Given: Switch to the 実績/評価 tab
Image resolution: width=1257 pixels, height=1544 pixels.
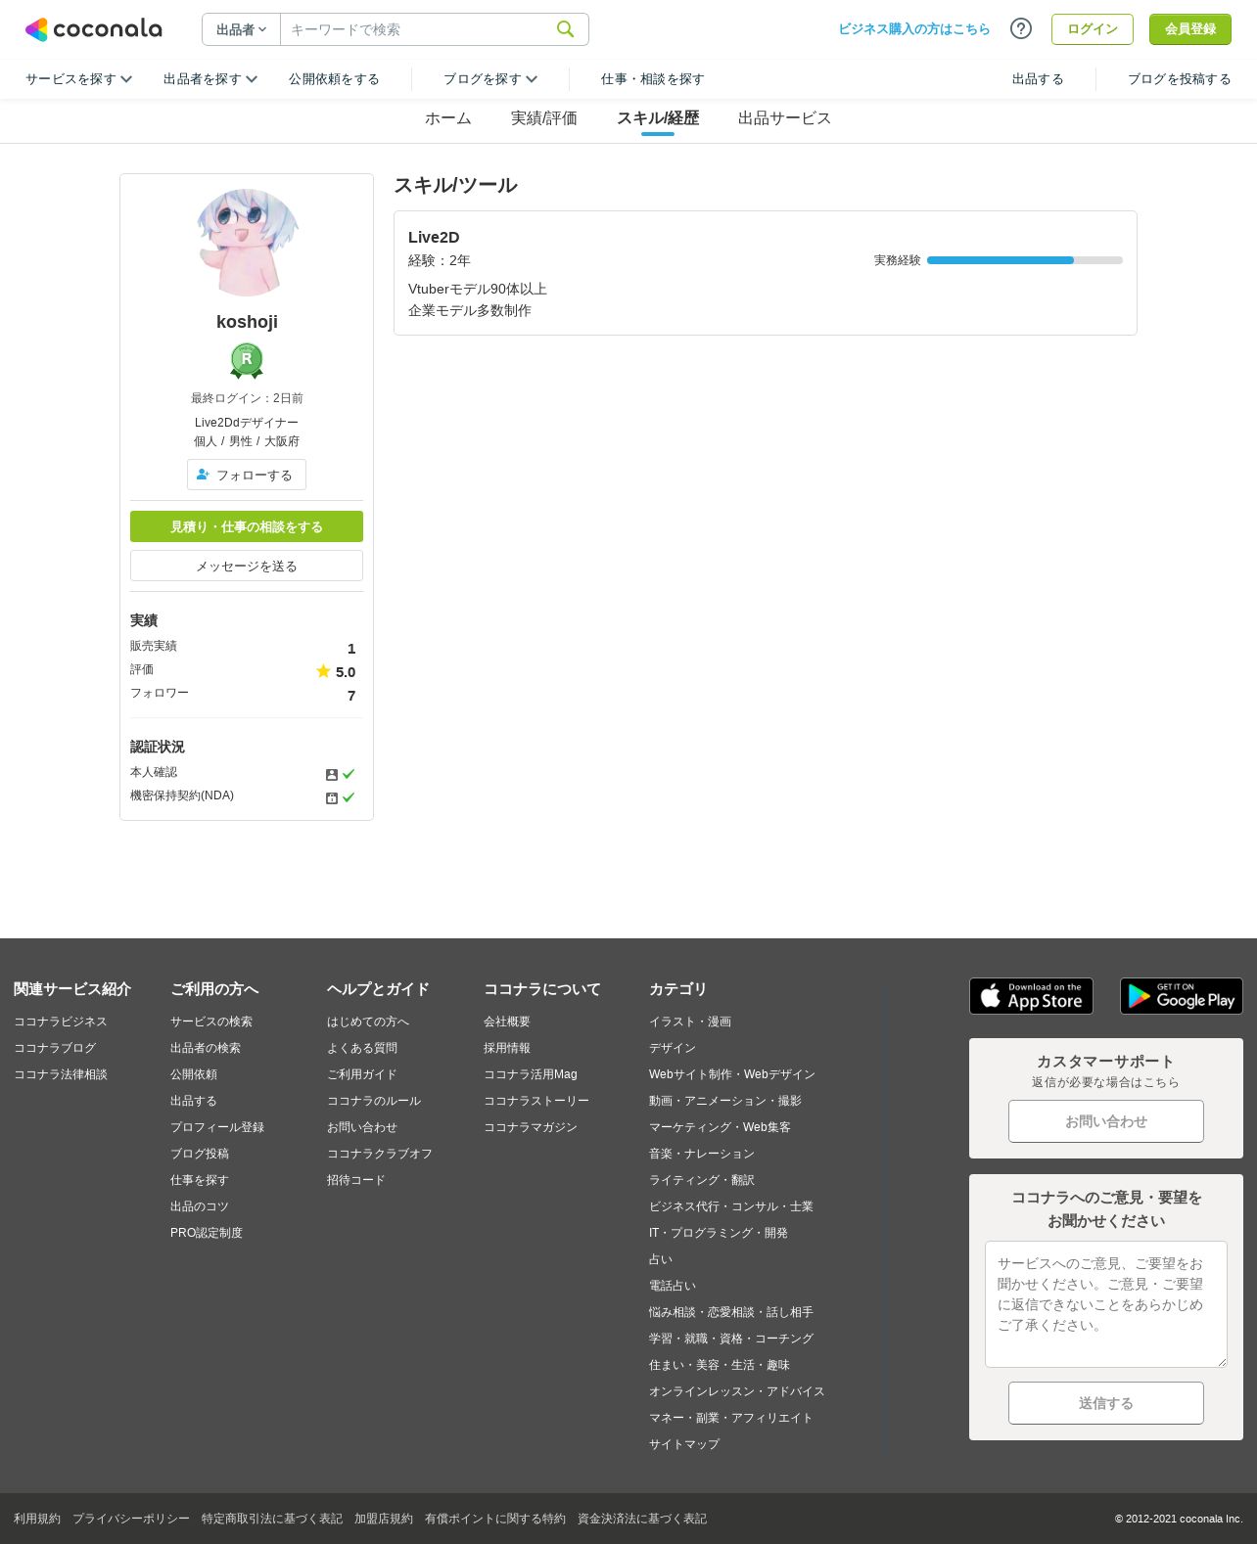Looking at the screenshot, I should [x=544, y=118].
